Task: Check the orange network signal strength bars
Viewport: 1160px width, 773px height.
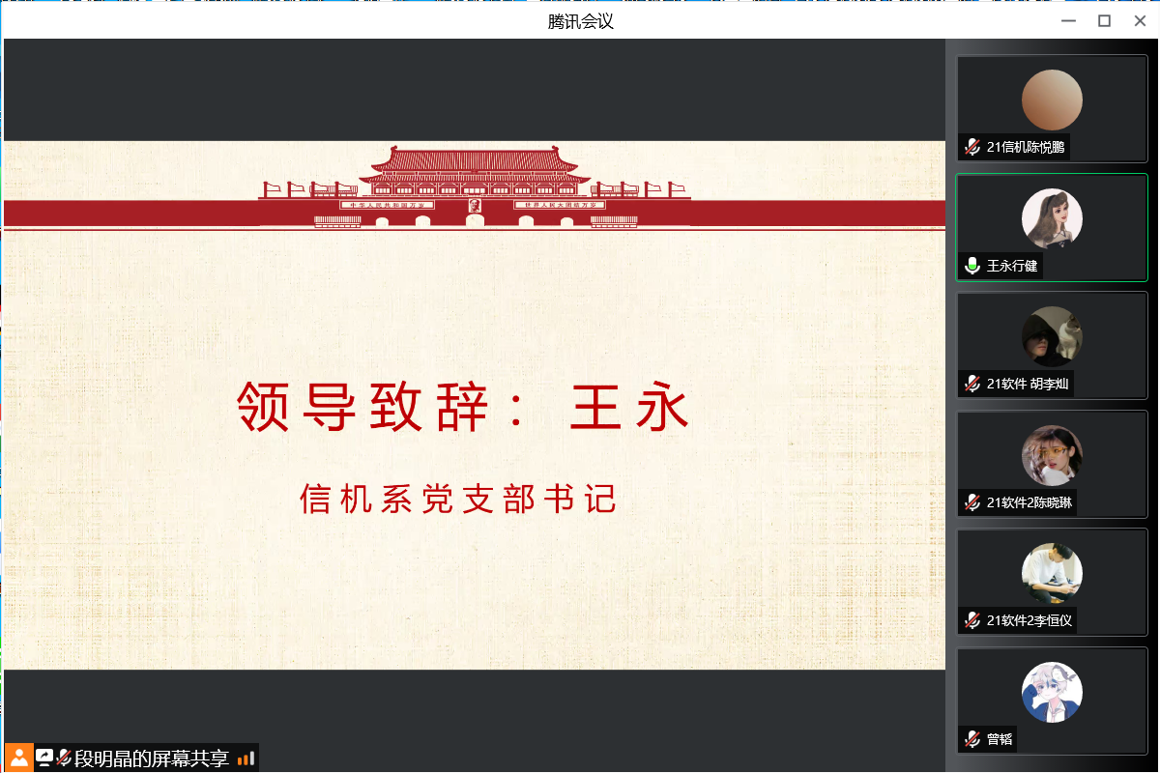Action: tap(246, 759)
